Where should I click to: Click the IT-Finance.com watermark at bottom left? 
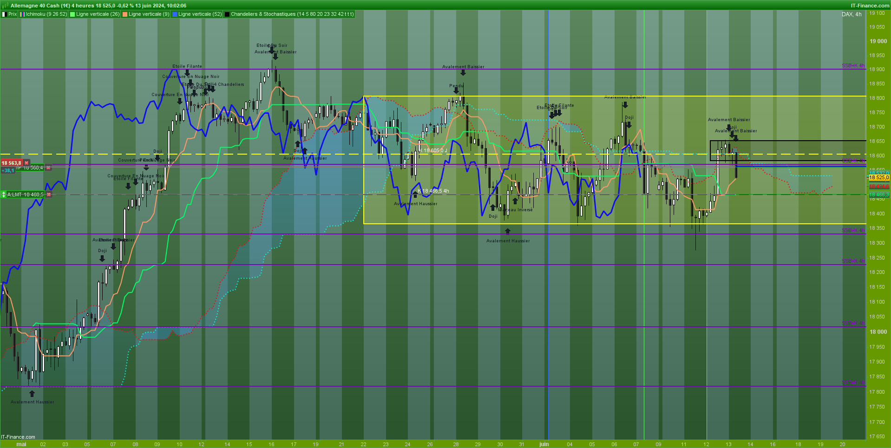18,437
